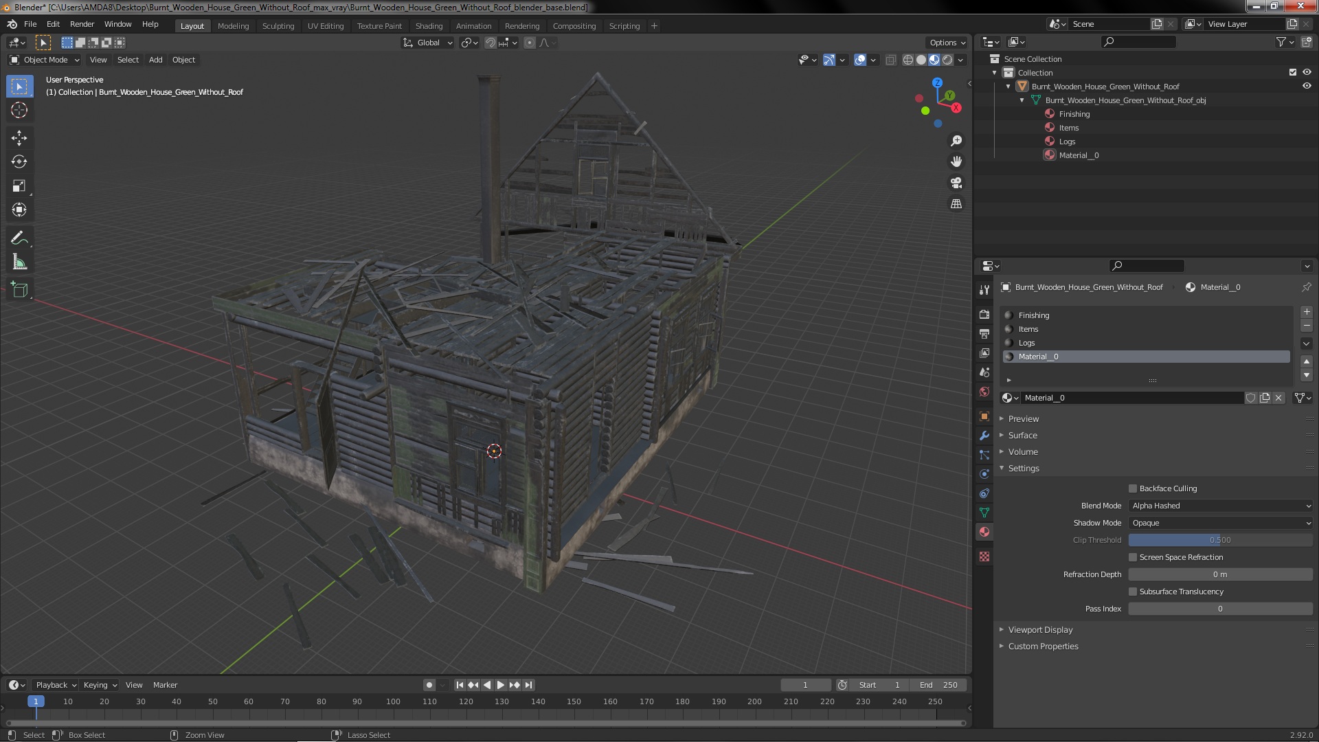Select the Cursor tool in toolbar
1319x742 pixels.
click(19, 111)
